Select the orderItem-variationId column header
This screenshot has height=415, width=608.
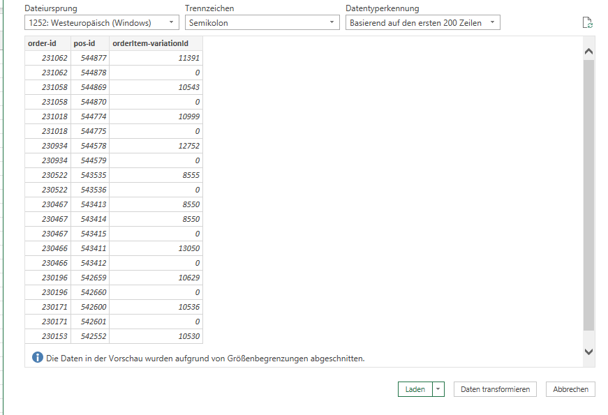click(156, 43)
